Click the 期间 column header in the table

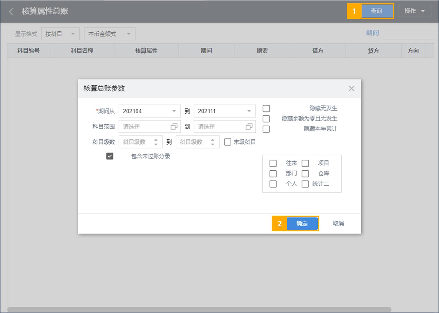(206, 51)
